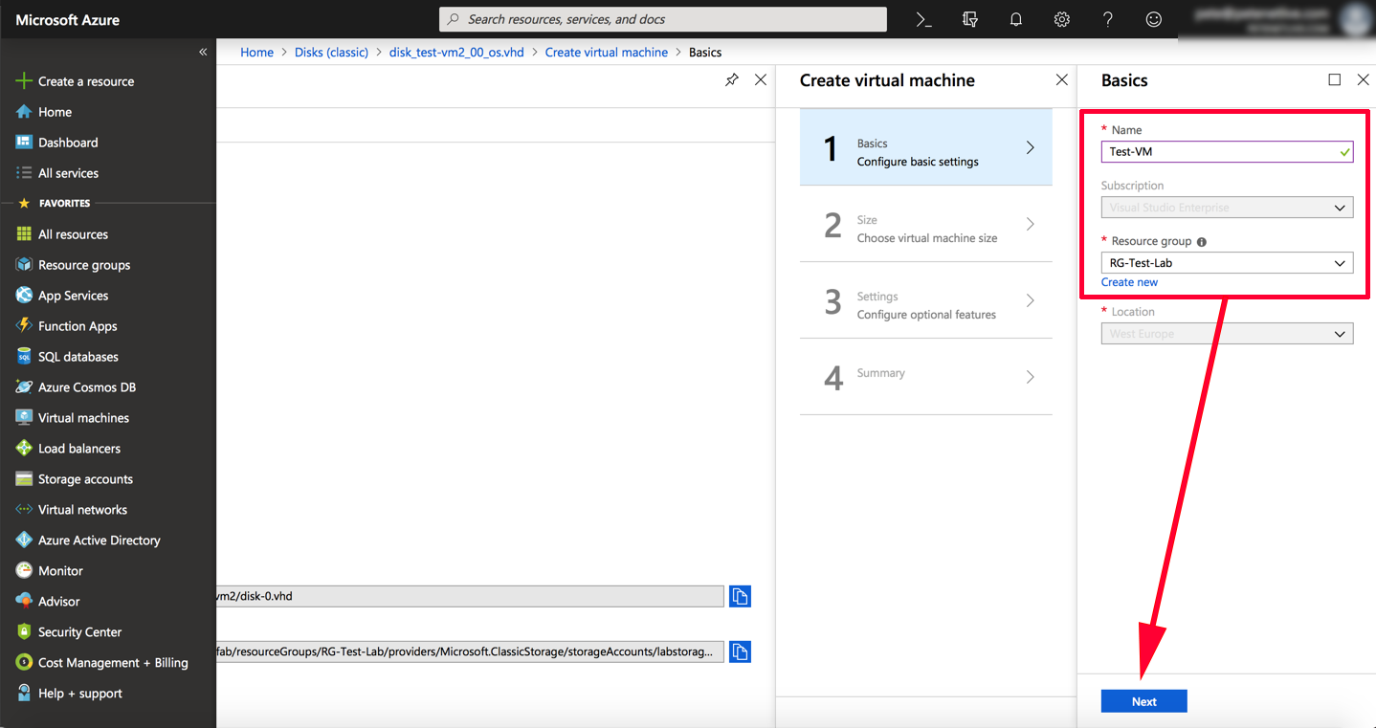Open Storage accounts from sidebar
The image size is (1376, 728).
click(85, 479)
